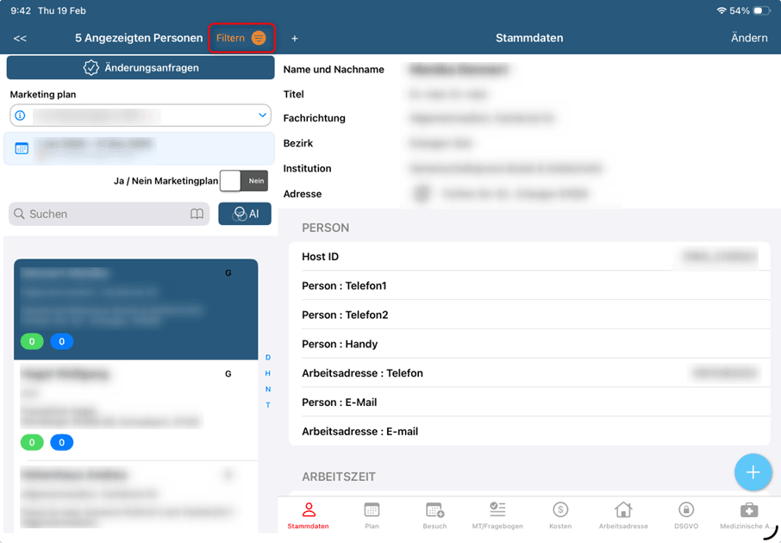781x543 pixels.
Task: Jump to letter H in index
Action: pos(268,373)
